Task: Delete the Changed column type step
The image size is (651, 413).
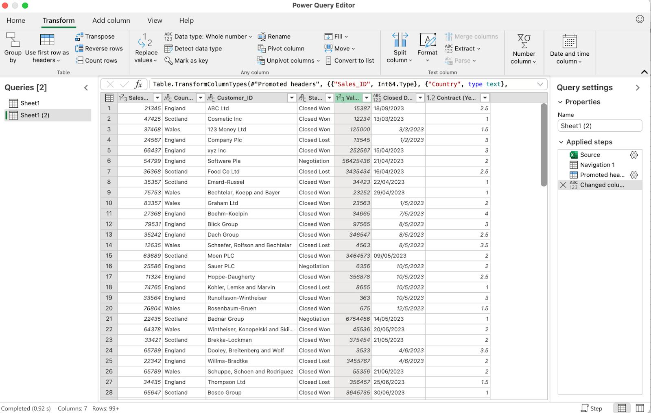Action: 563,185
